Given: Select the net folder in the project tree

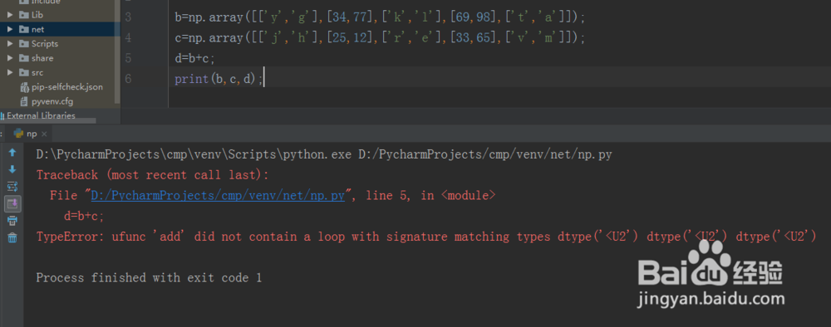Looking at the screenshot, I should (37, 29).
